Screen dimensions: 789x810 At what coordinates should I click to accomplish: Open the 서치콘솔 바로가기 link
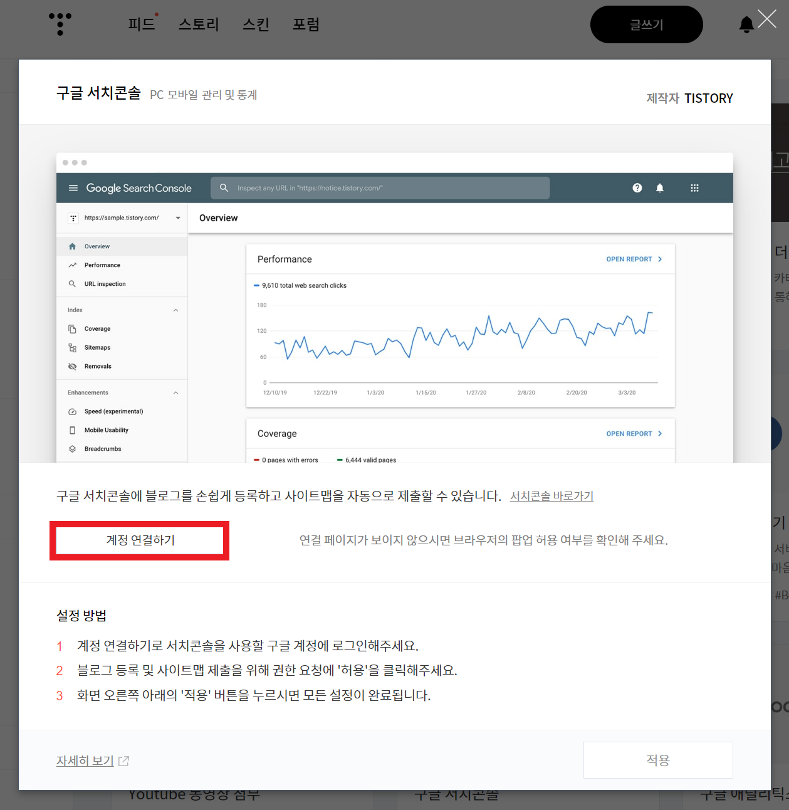pos(551,496)
